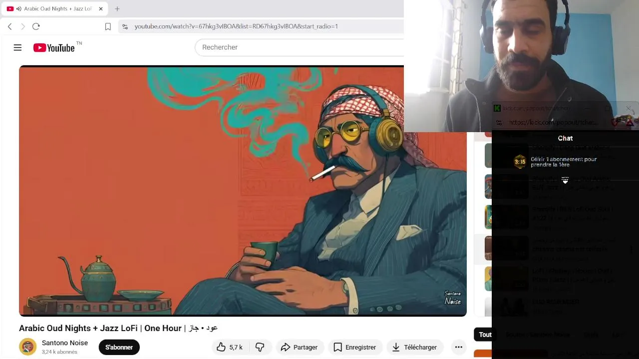Open a new browser tab
Image resolution: width=639 pixels, height=359 pixels.
117,9
